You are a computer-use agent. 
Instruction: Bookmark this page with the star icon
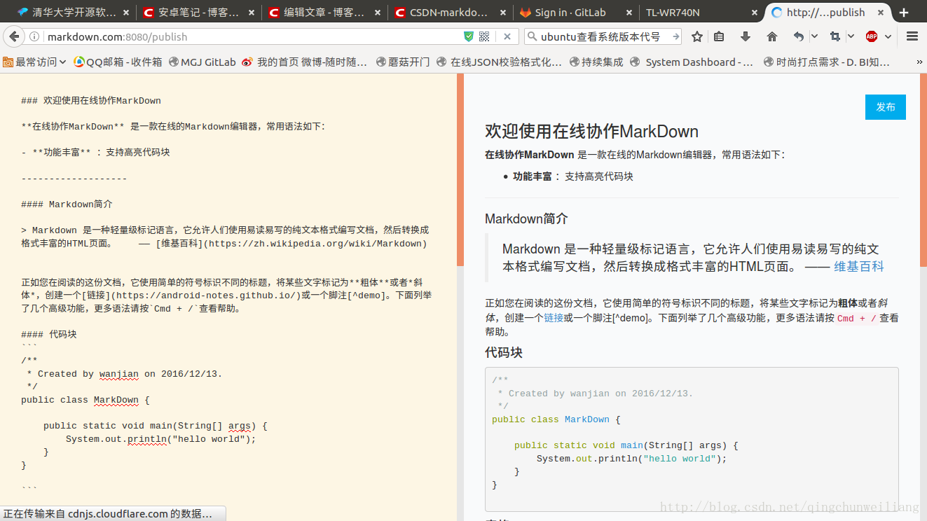click(697, 36)
